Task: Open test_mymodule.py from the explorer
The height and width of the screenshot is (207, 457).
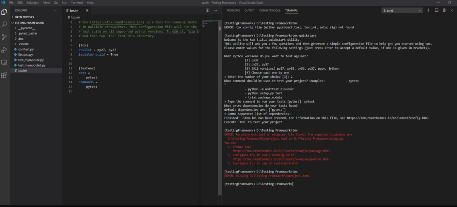Action: (x=36, y=60)
